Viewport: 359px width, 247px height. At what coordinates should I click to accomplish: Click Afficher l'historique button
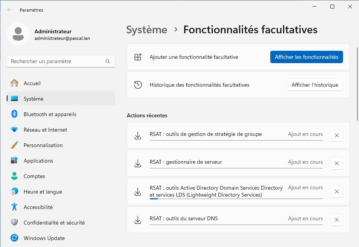coord(315,85)
